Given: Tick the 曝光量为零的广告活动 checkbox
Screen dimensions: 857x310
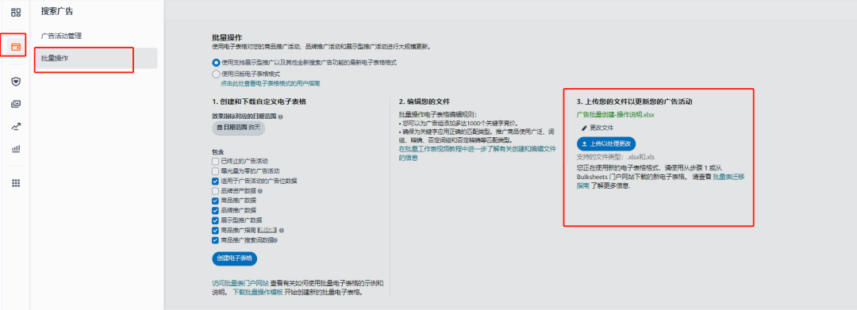Looking at the screenshot, I should 215,171.
